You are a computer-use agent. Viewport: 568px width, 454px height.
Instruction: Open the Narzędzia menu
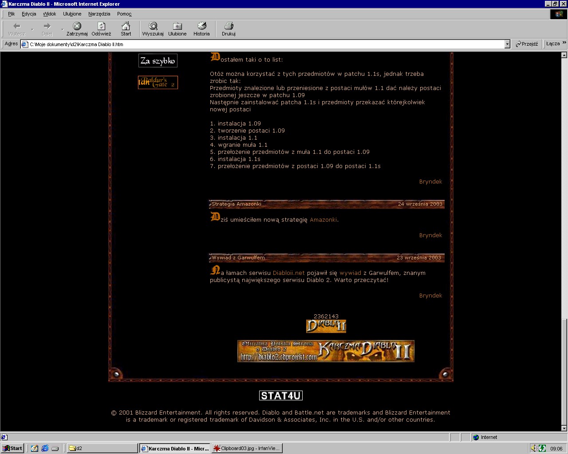pyautogui.click(x=99, y=14)
